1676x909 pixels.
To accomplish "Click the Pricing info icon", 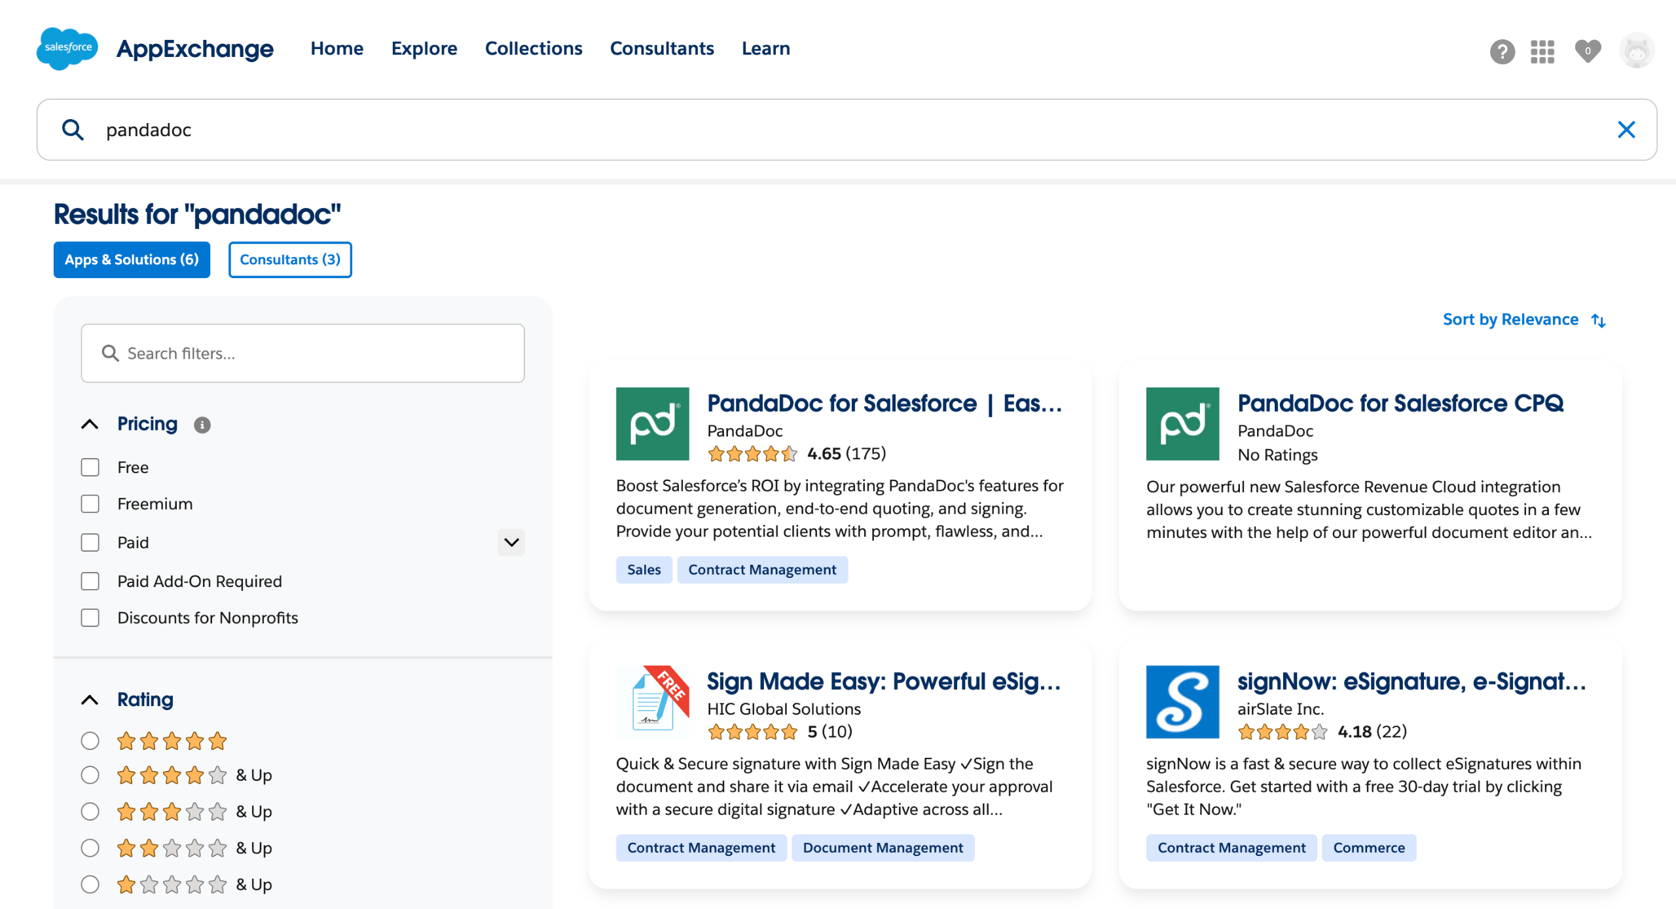I will (202, 425).
